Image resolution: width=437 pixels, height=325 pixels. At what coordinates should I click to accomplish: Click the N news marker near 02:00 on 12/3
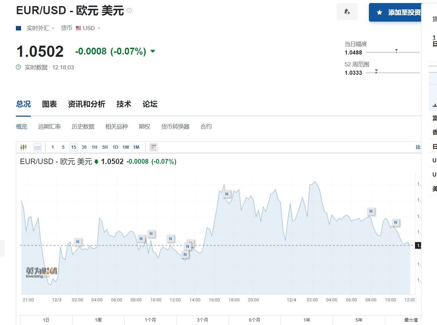[x=78, y=242]
